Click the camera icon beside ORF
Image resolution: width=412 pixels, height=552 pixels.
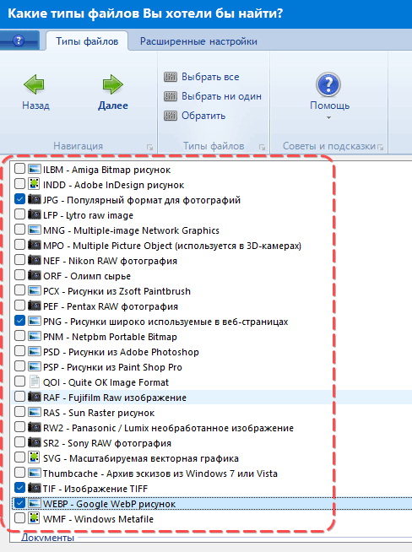point(34,275)
